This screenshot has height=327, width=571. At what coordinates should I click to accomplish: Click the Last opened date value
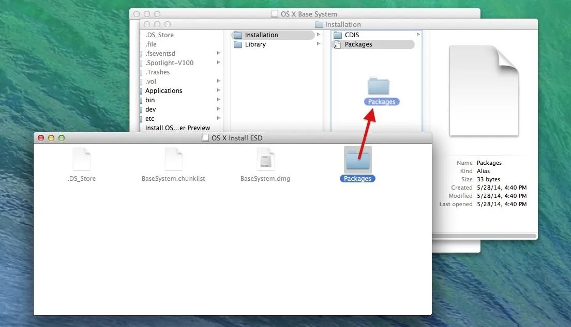coord(502,204)
